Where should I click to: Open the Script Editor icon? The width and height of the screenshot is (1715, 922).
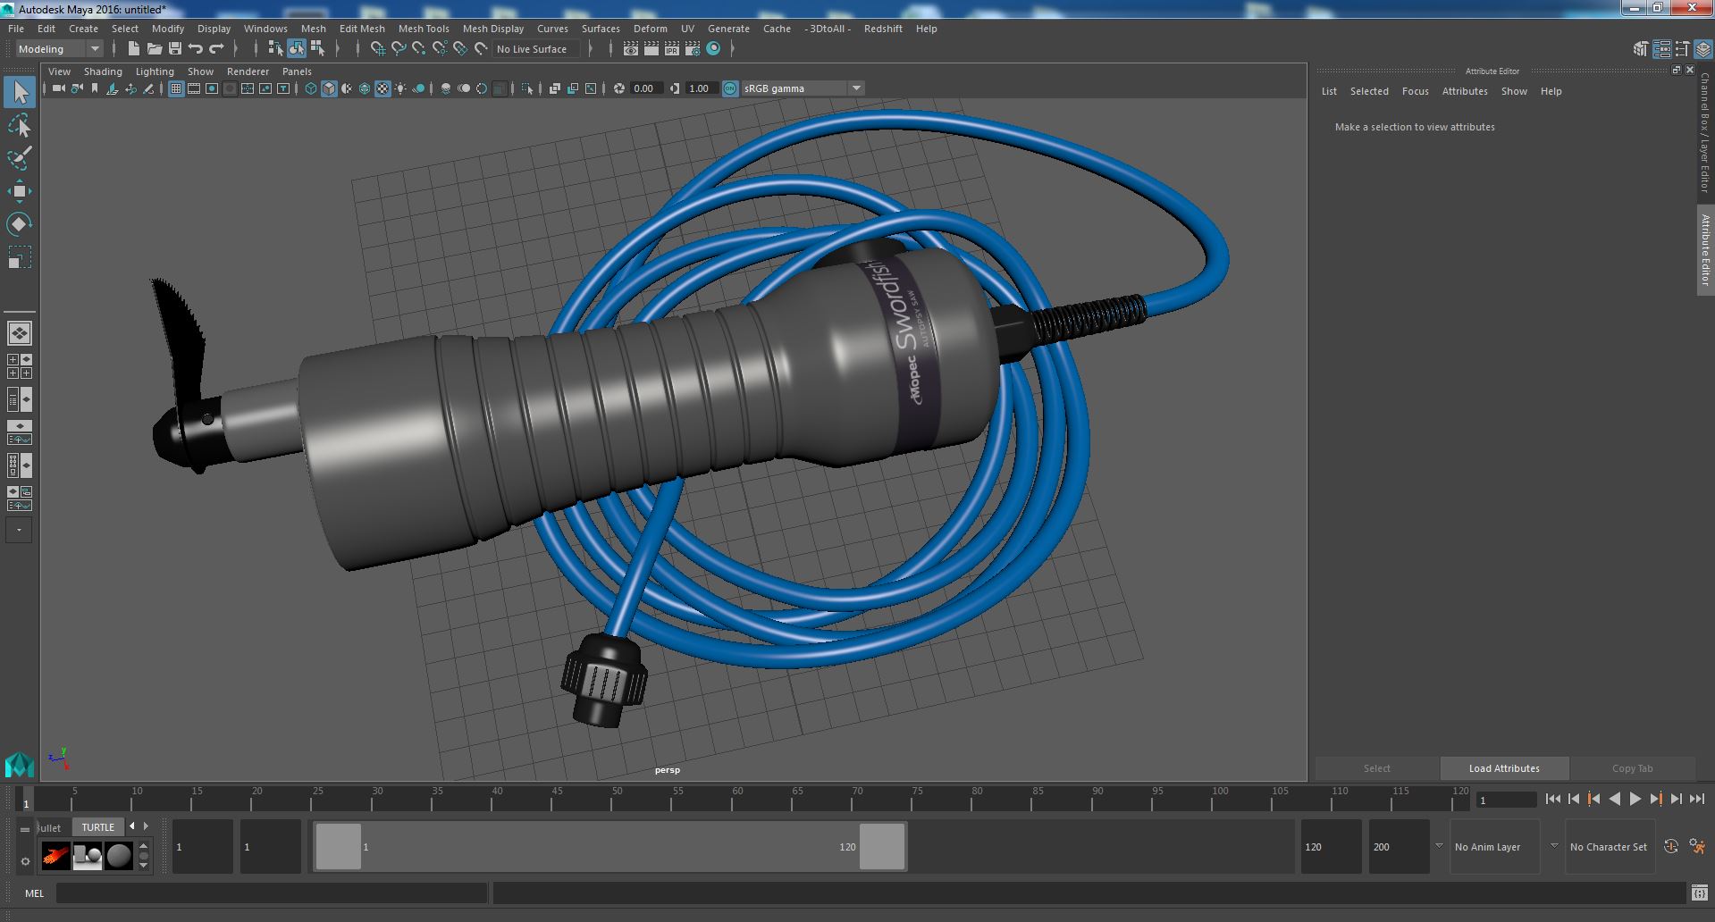[x=1699, y=893]
